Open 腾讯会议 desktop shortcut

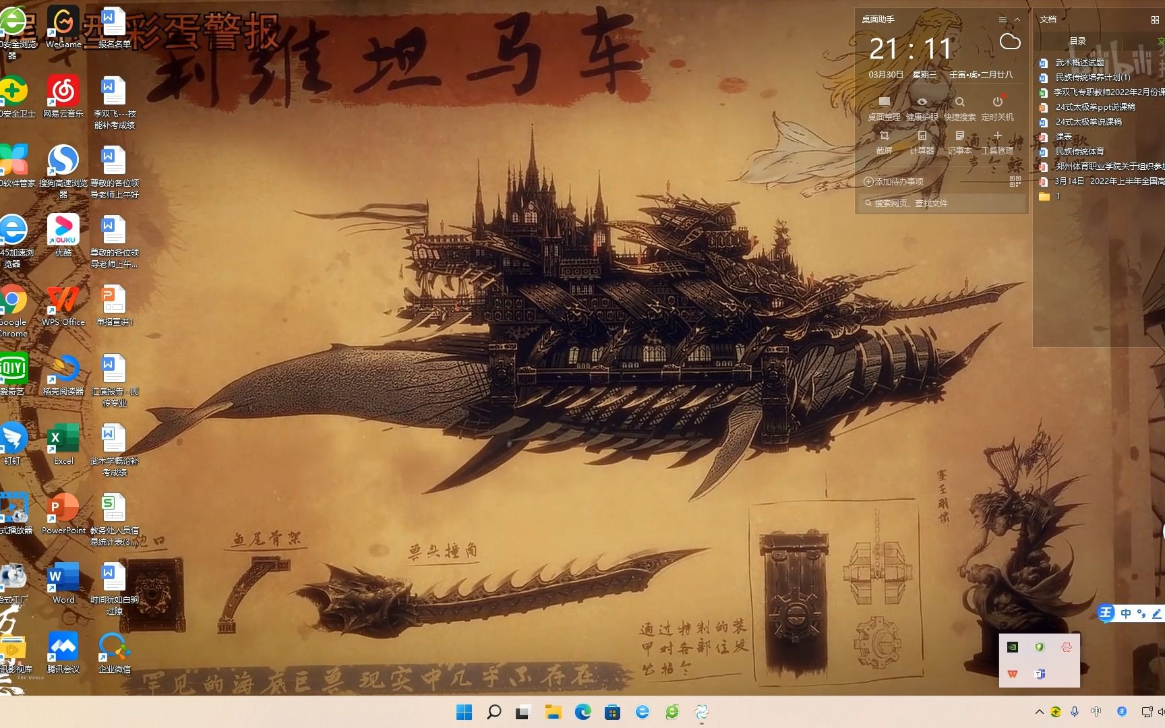click(63, 652)
